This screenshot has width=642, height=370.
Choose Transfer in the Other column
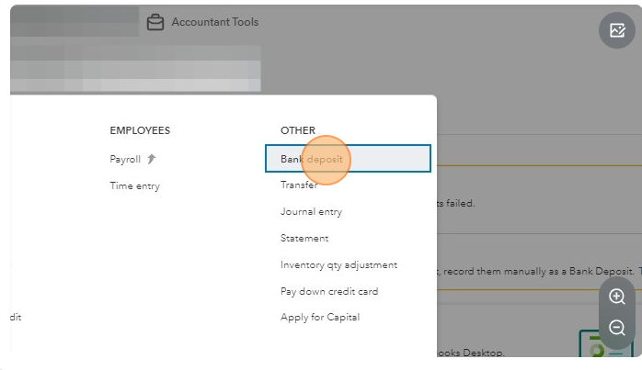(299, 185)
